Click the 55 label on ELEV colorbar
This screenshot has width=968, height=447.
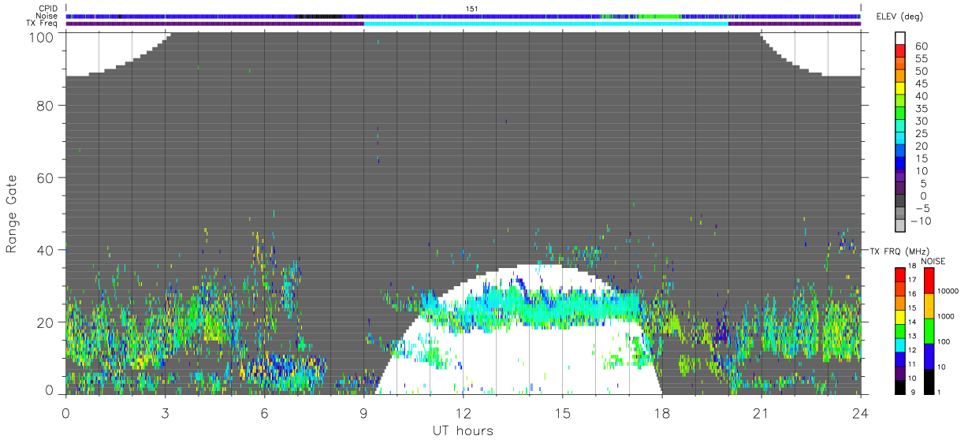[922, 58]
